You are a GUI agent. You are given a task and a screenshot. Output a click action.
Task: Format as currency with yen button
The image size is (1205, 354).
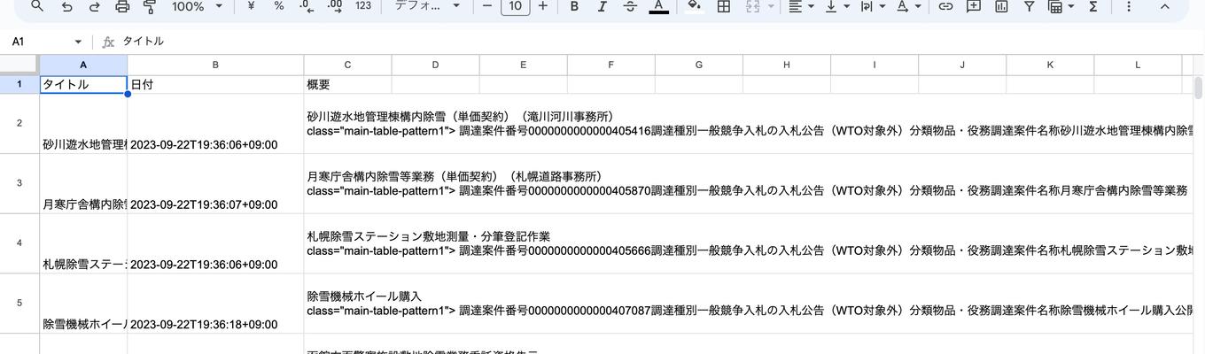pos(251,6)
